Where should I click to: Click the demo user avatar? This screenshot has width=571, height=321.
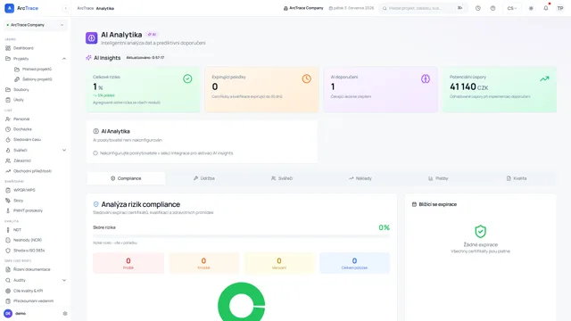[8, 313]
